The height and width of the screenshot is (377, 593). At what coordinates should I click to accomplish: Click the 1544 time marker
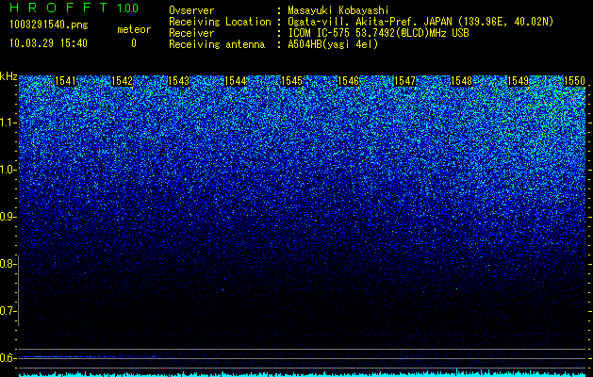[236, 81]
